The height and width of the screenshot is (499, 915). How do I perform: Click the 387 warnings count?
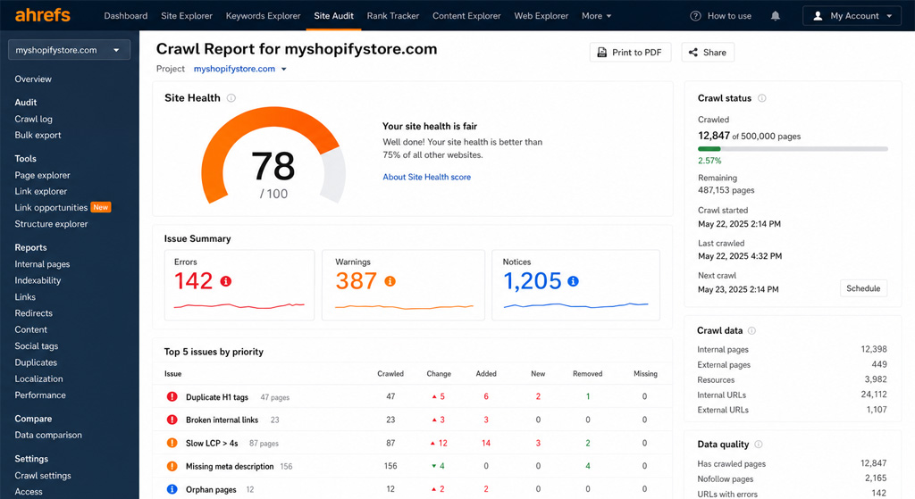coord(356,281)
